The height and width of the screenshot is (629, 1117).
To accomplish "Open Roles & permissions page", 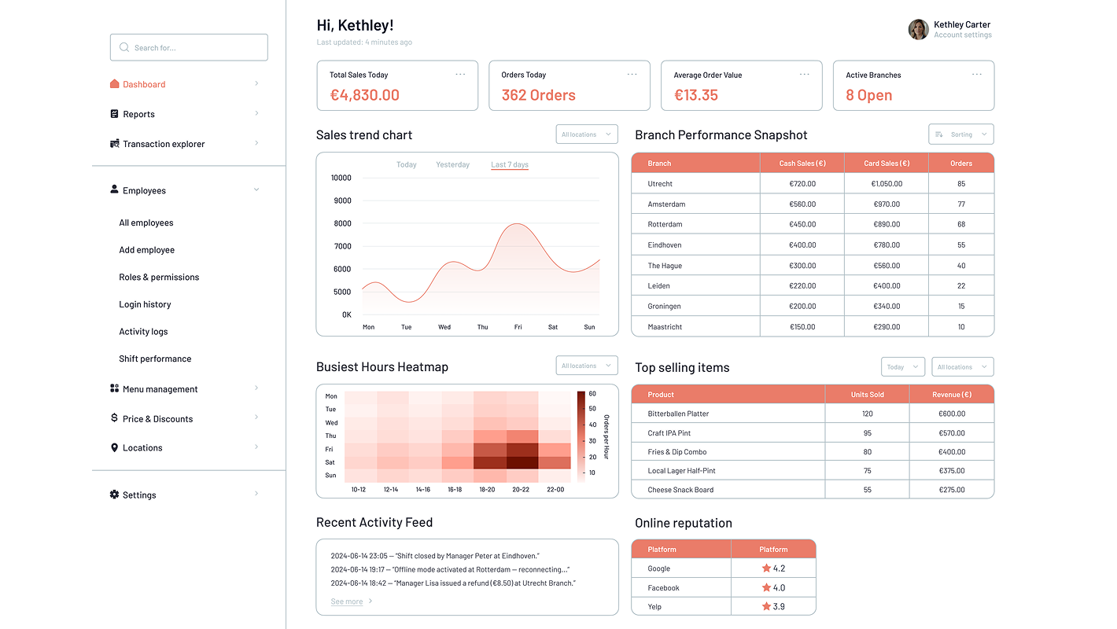I will point(159,277).
